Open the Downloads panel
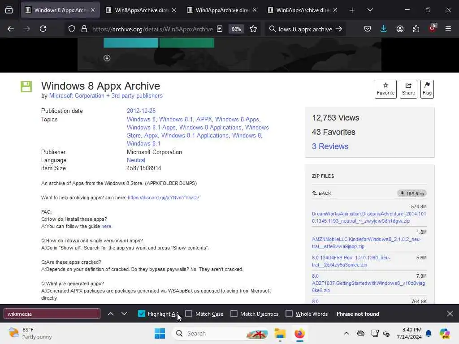Screen dimensions: 459x344 coord(384,29)
